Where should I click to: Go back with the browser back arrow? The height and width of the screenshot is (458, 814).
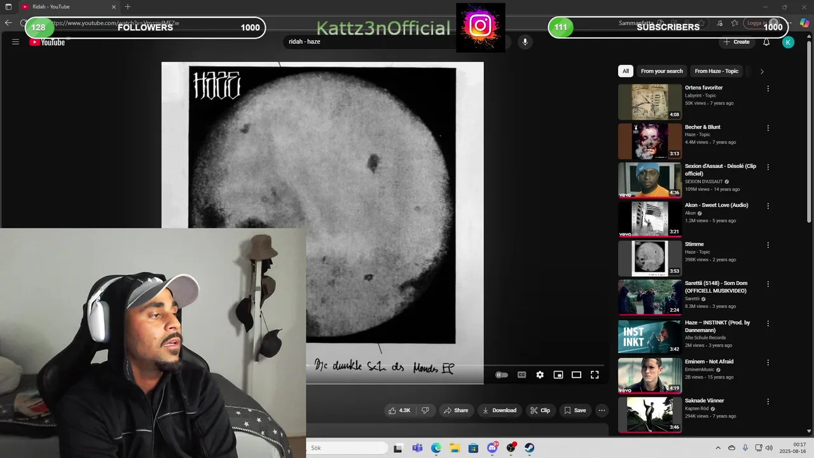(x=8, y=23)
